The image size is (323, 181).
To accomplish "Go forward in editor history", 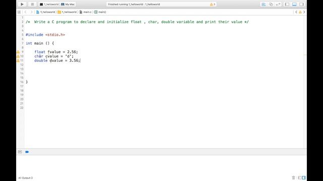I will coord(31,12).
